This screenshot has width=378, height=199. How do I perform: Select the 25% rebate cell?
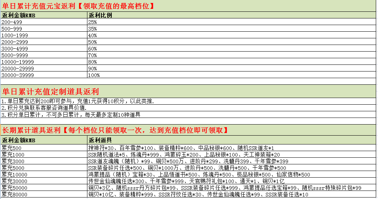(232, 22)
